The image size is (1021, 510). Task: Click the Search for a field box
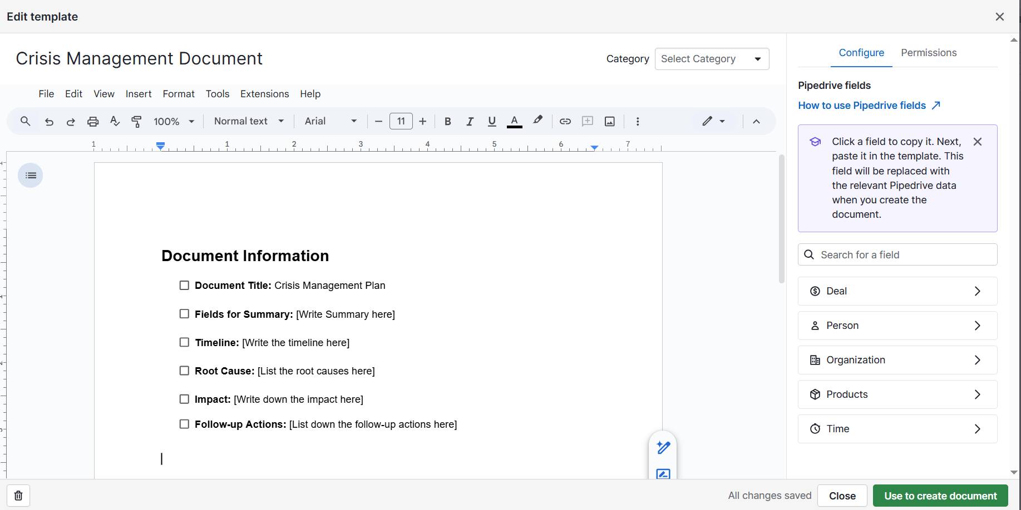(x=897, y=254)
